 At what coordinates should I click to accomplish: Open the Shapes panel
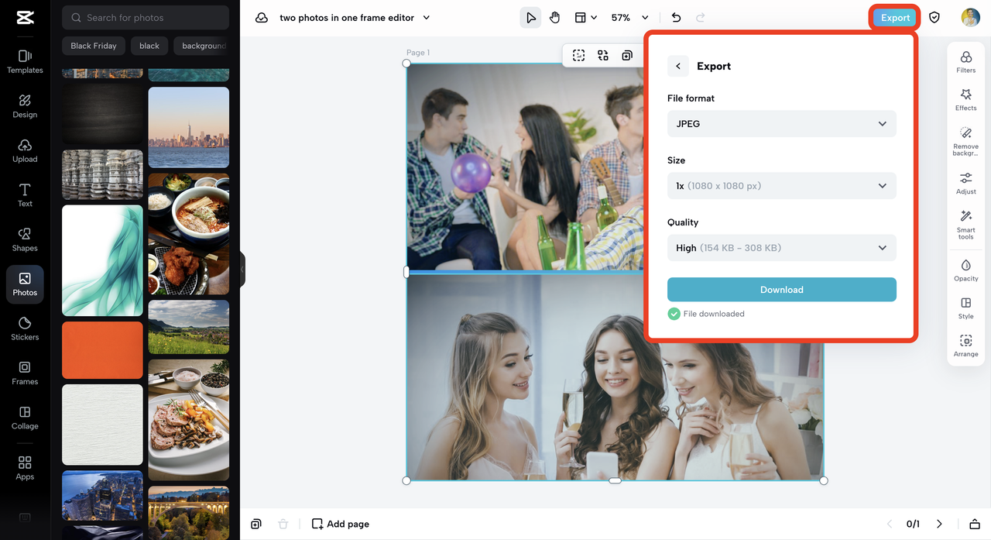click(25, 239)
